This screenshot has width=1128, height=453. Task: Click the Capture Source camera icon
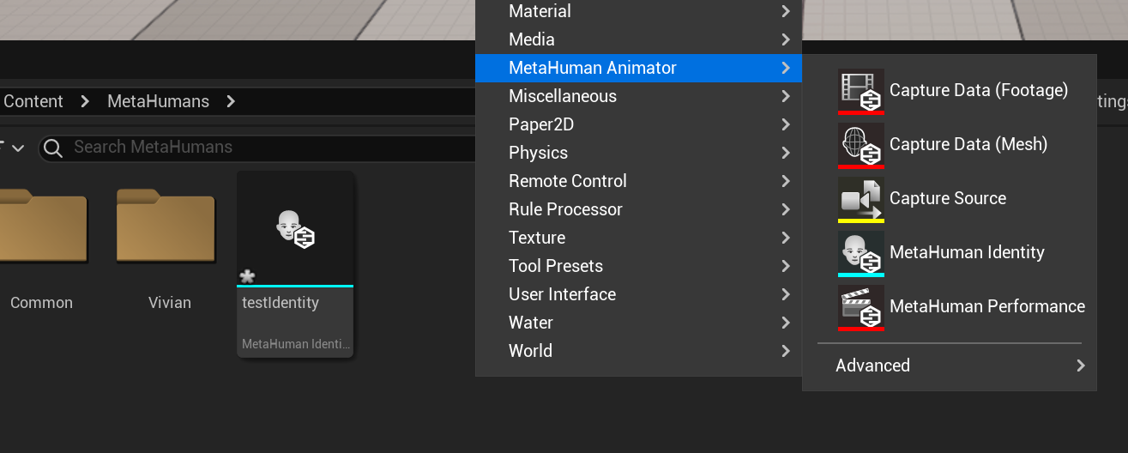(861, 199)
